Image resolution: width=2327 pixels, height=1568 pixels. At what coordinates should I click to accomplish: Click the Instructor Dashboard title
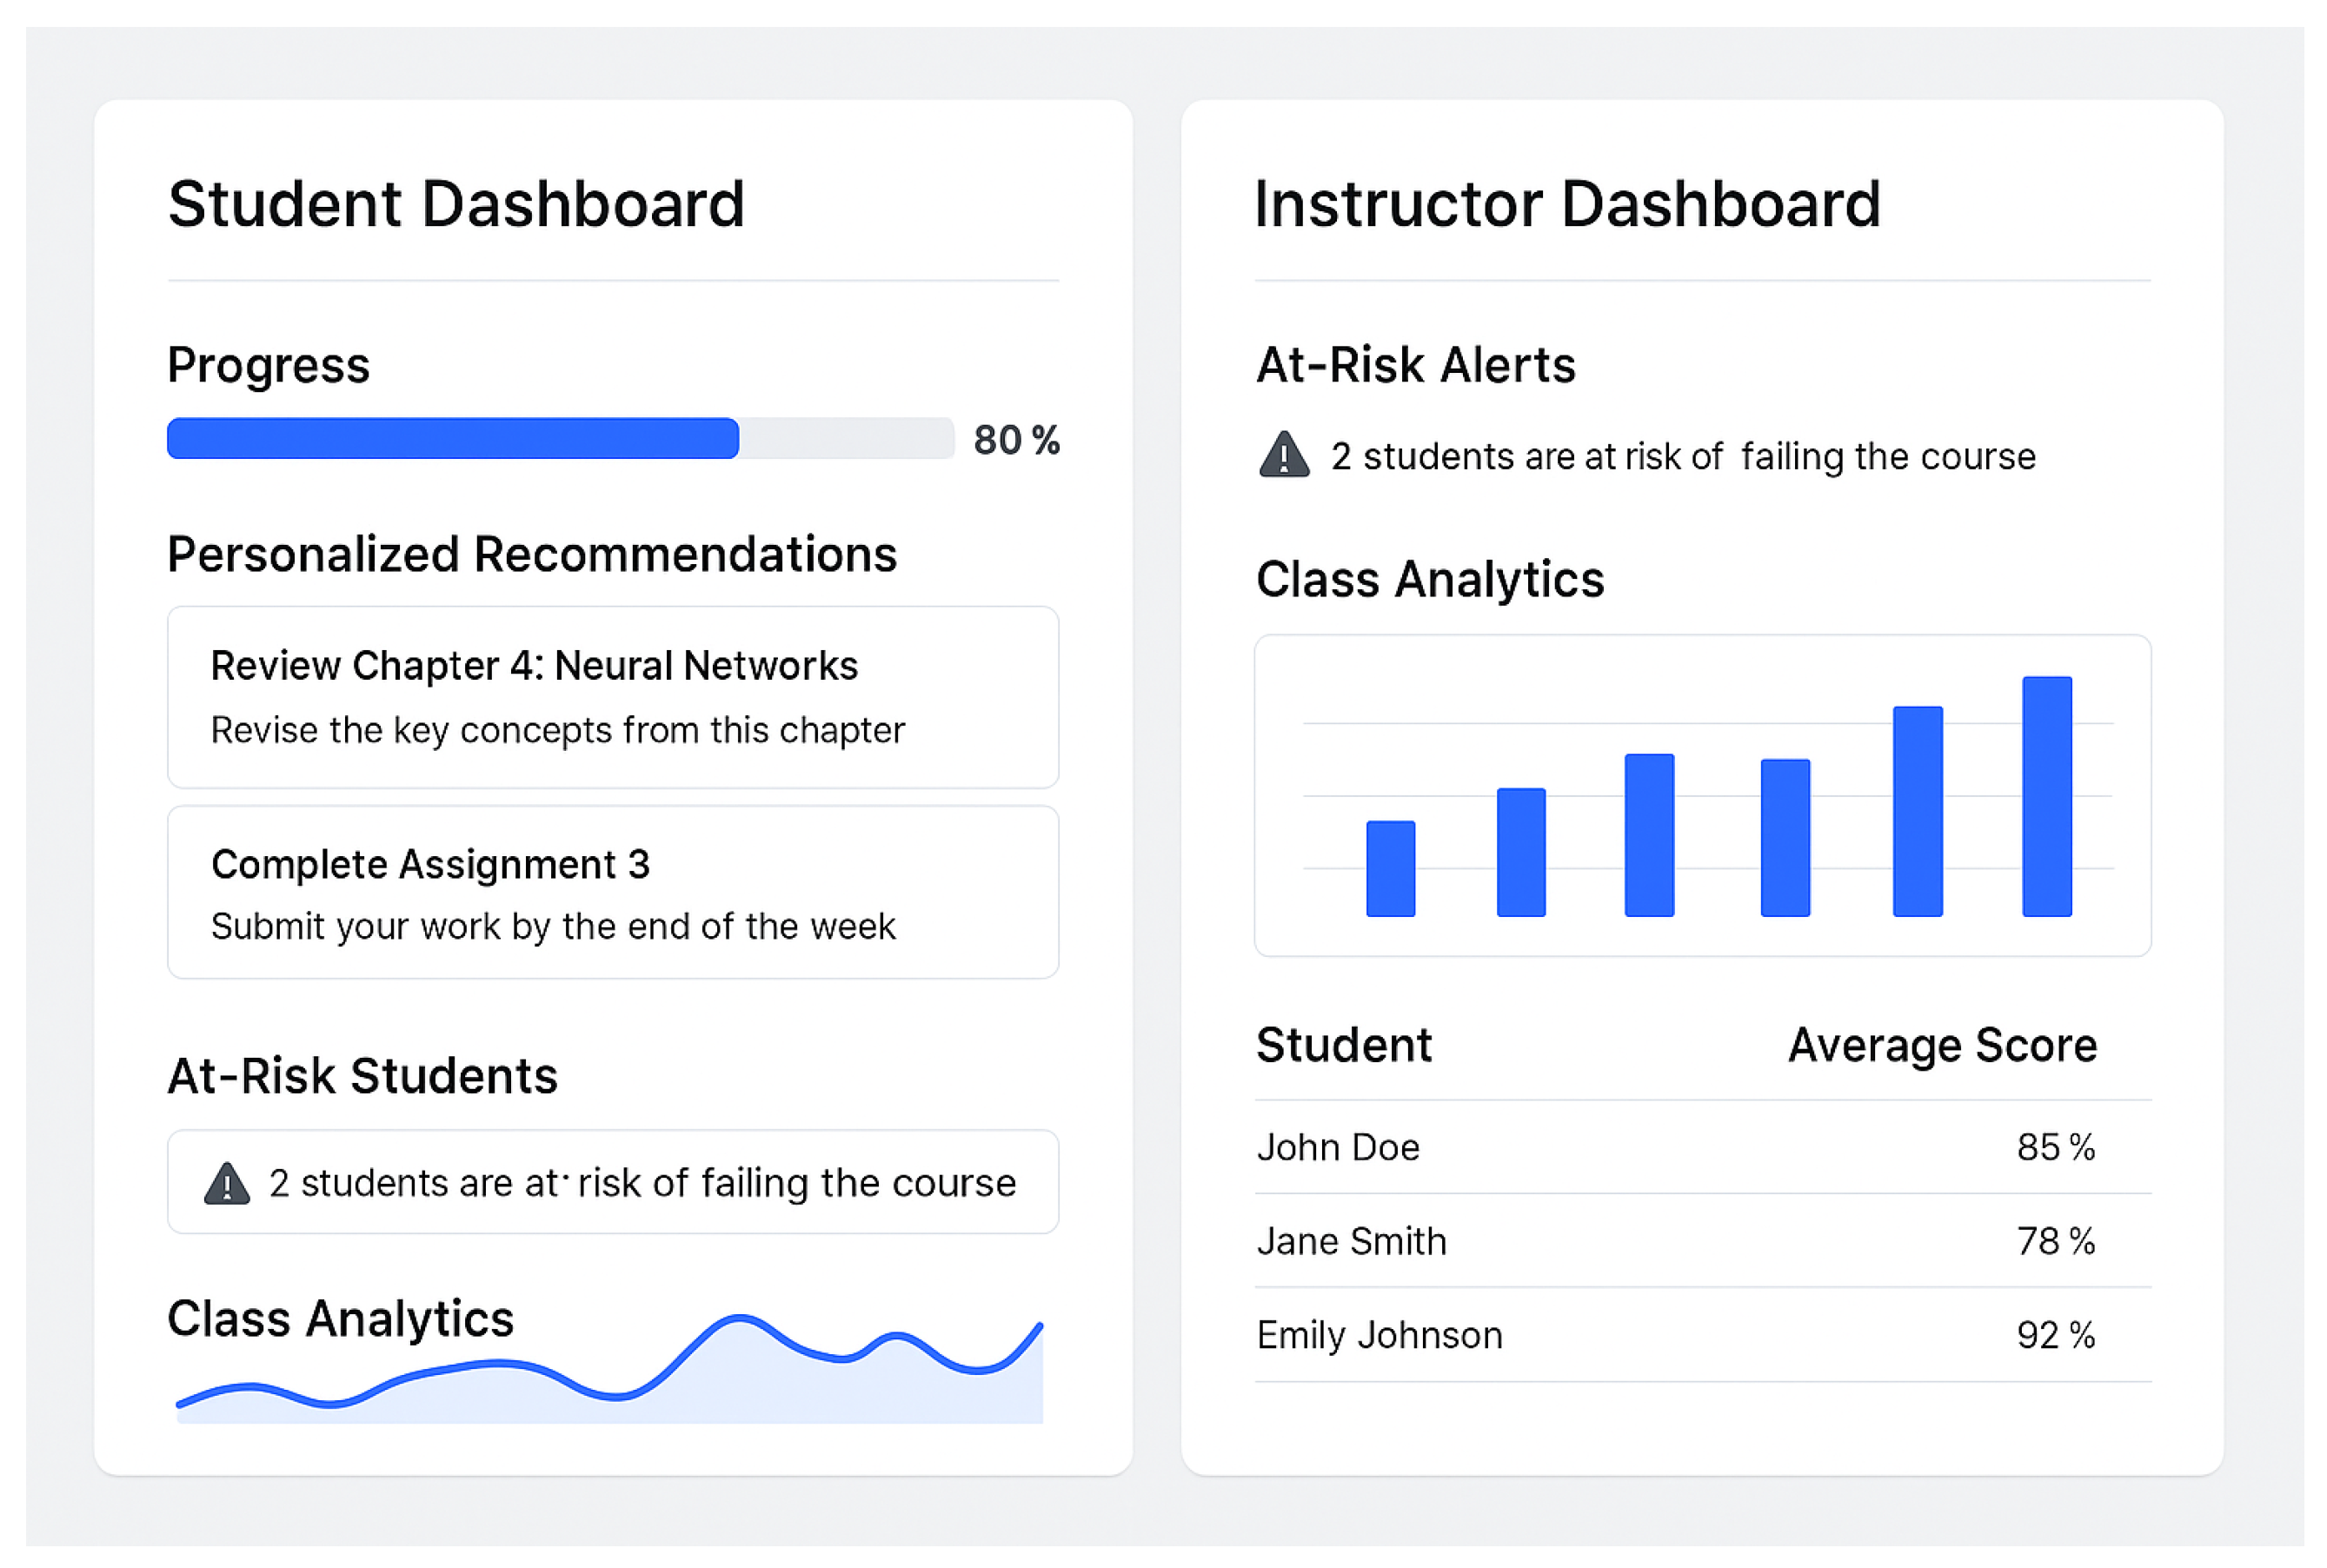coord(1567,204)
